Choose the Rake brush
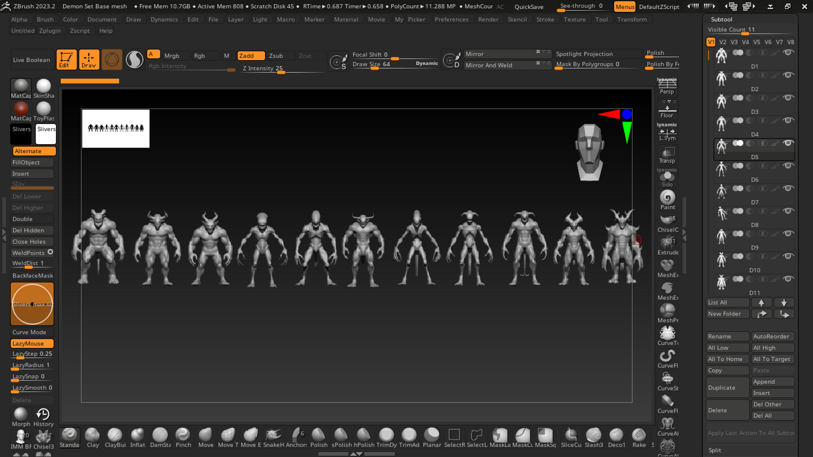 [639, 437]
